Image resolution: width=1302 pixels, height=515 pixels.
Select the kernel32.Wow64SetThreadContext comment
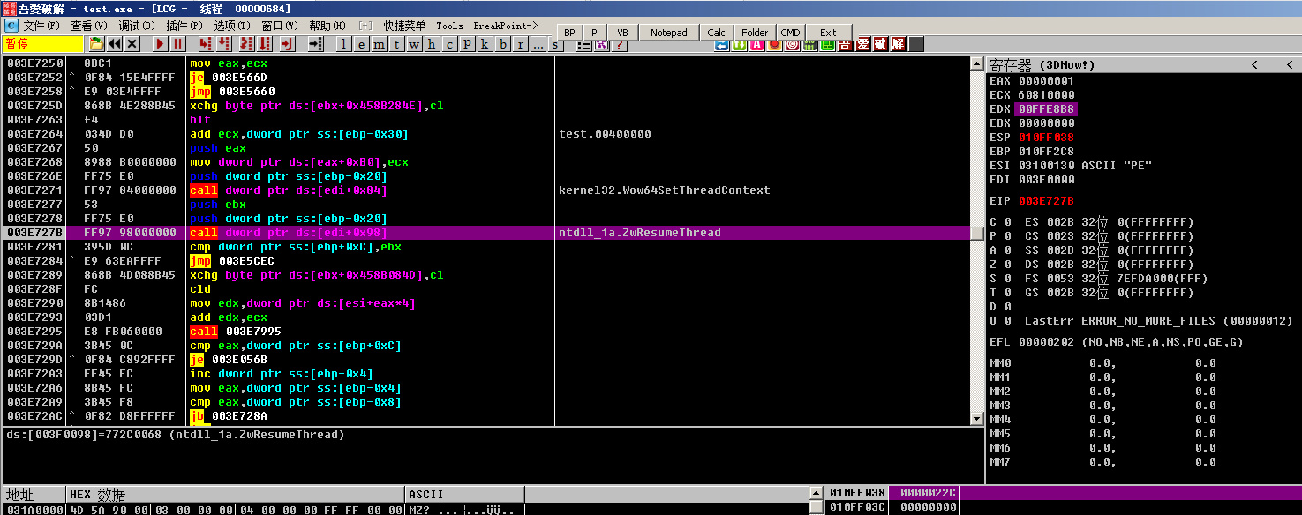(665, 190)
